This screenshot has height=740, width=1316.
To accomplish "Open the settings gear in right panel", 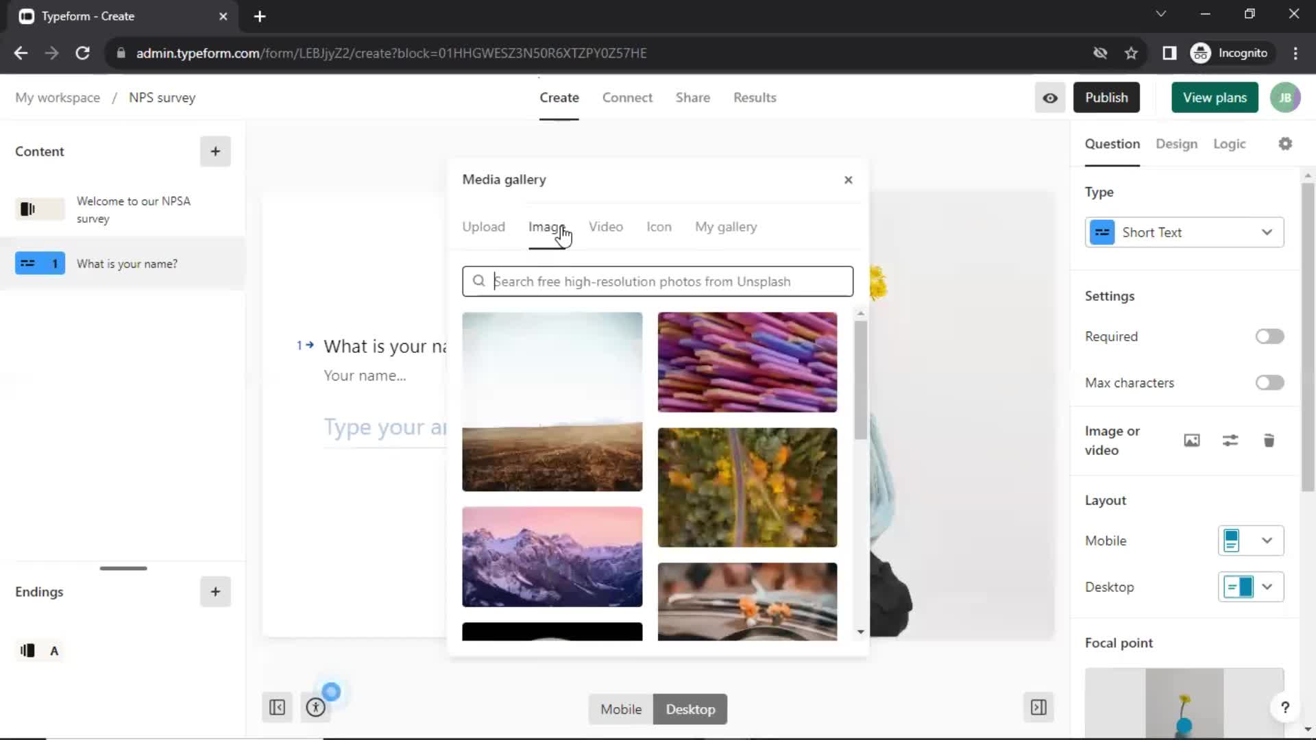I will coord(1285,144).
